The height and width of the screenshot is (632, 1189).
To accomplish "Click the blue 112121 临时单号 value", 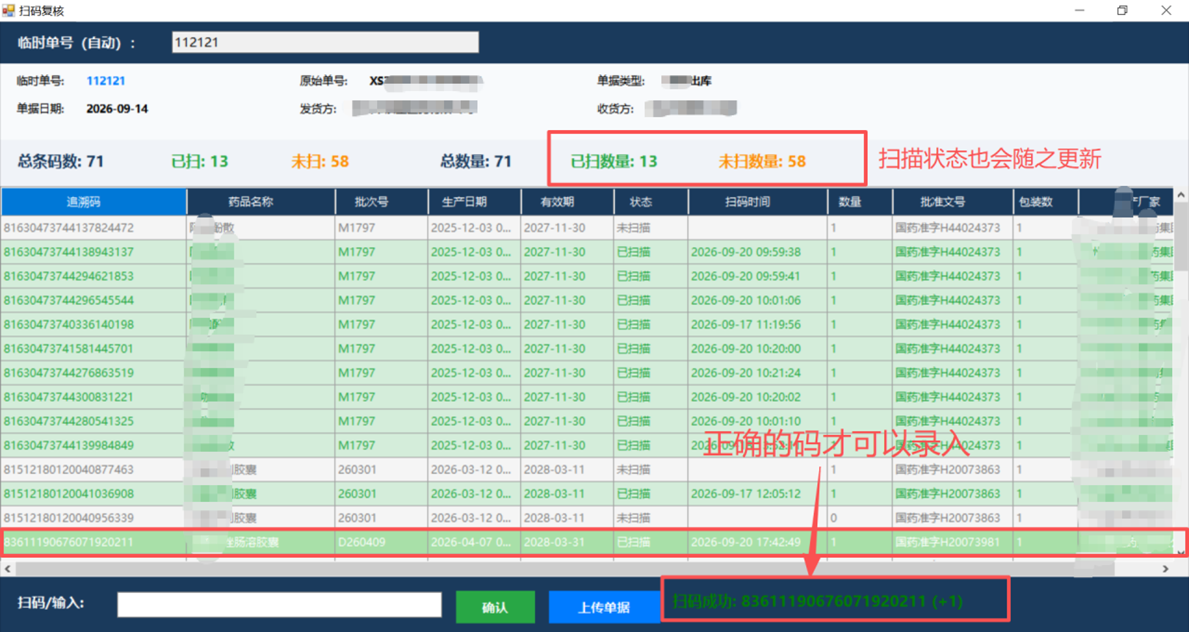I will point(106,81).
